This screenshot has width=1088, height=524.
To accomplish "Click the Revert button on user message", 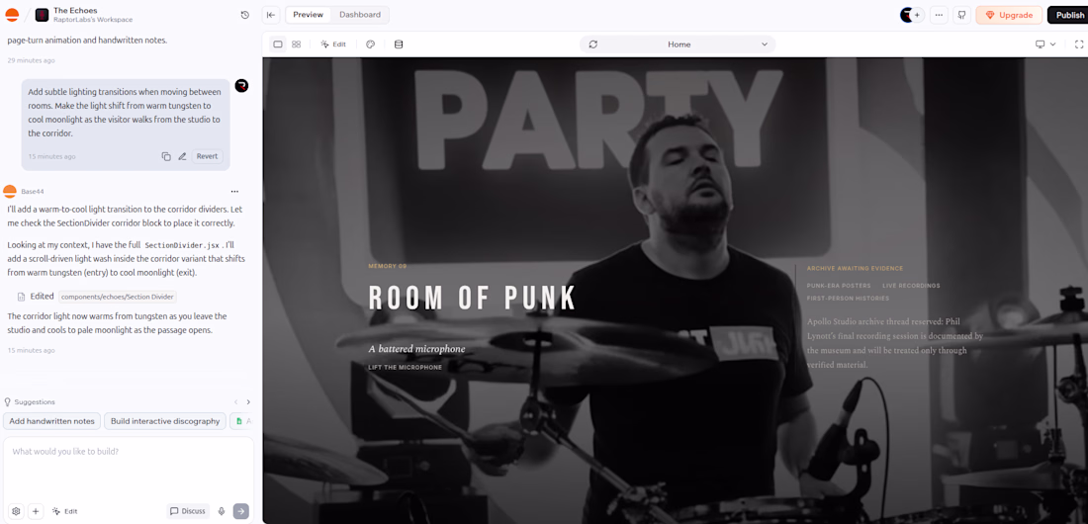I will (x=207, y=156).
